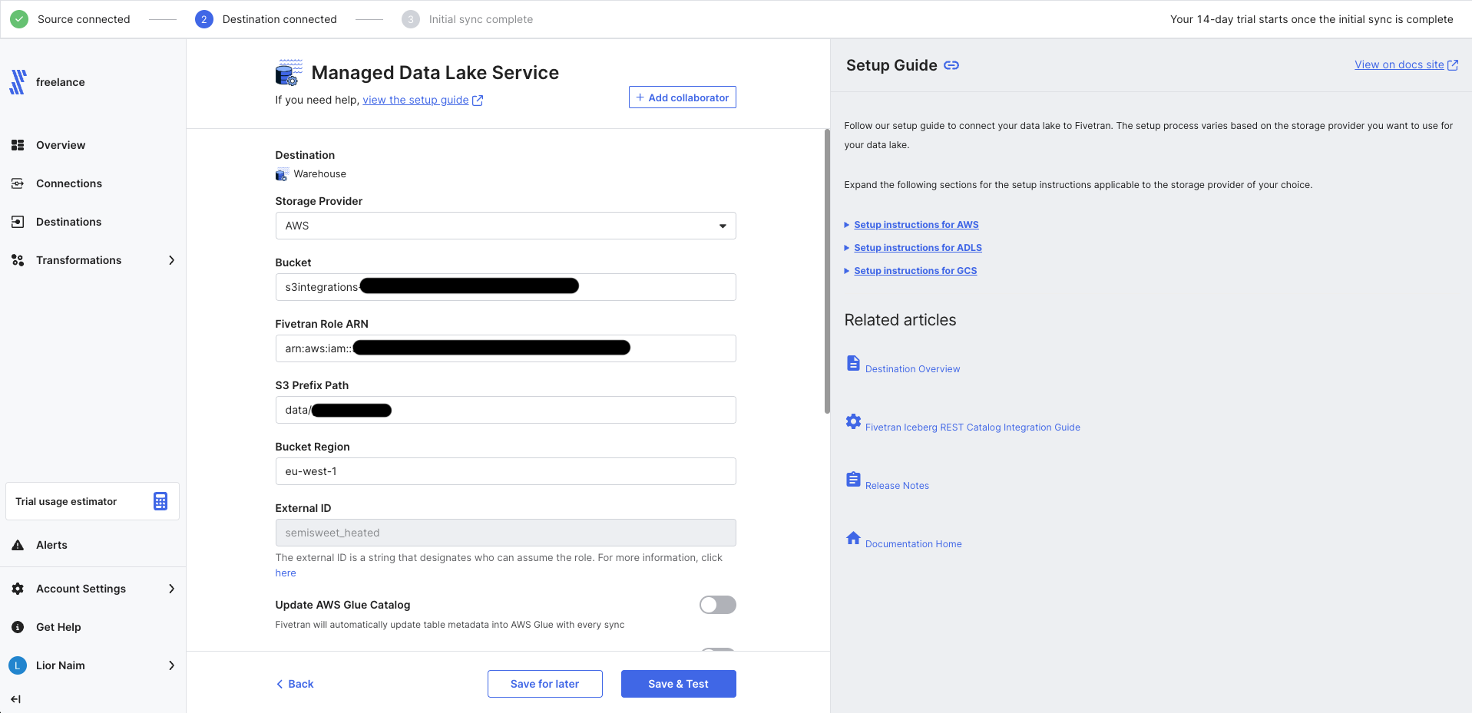Click the Iceberg REST Catalog gear icon
This screenshot has height=713, width=1472.
pyautogui.click(x=853, y=421)
